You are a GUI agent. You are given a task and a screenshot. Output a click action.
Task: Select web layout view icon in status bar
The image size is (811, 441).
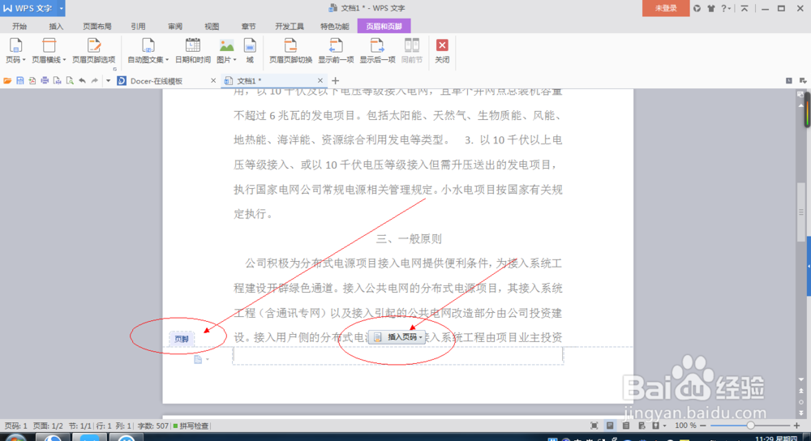642,426
